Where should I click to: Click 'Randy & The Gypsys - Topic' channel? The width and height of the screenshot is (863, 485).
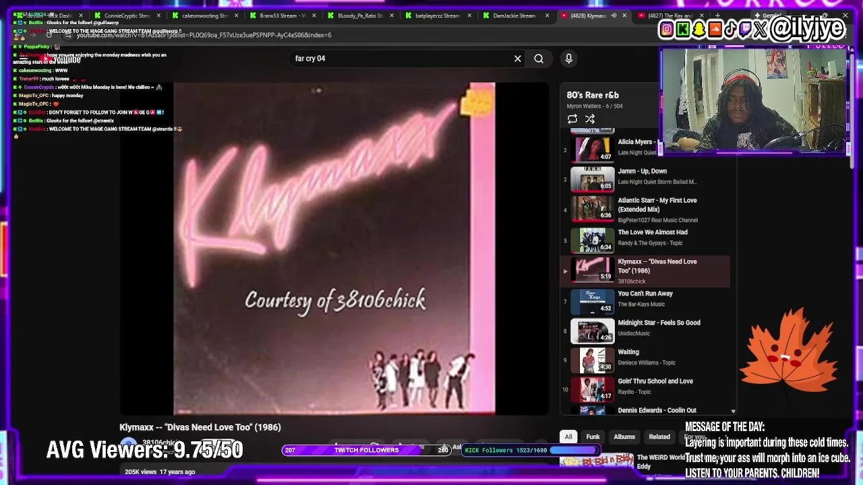pos(650,243)
